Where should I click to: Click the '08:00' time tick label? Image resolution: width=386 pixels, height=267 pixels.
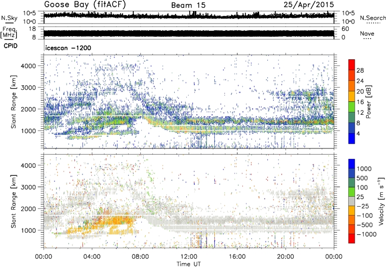coord(140,257)
